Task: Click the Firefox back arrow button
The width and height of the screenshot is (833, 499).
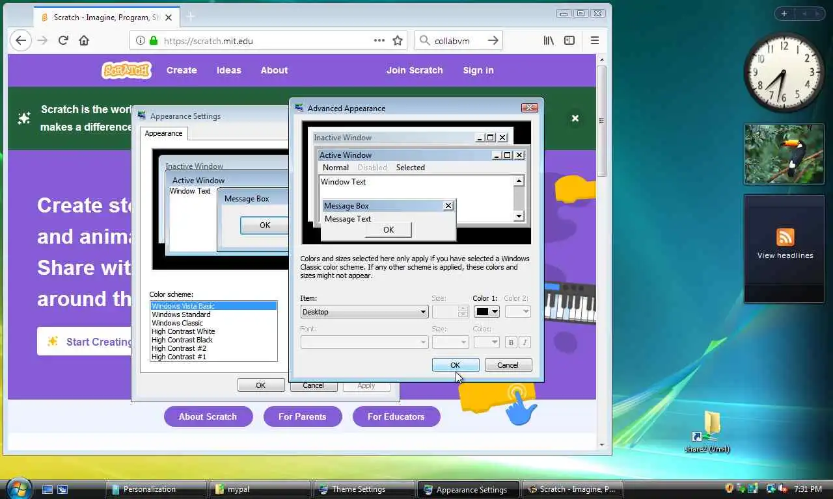Action: point(21,40)
